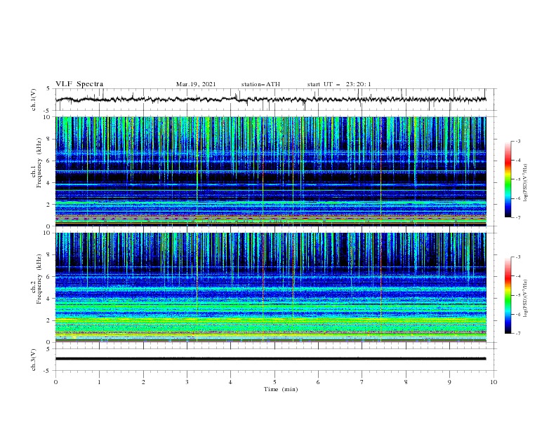Click the "start UT = 23:20:1" text
Image resolution: width=556 pixels, height=429 pixels.
pos(338,84)
